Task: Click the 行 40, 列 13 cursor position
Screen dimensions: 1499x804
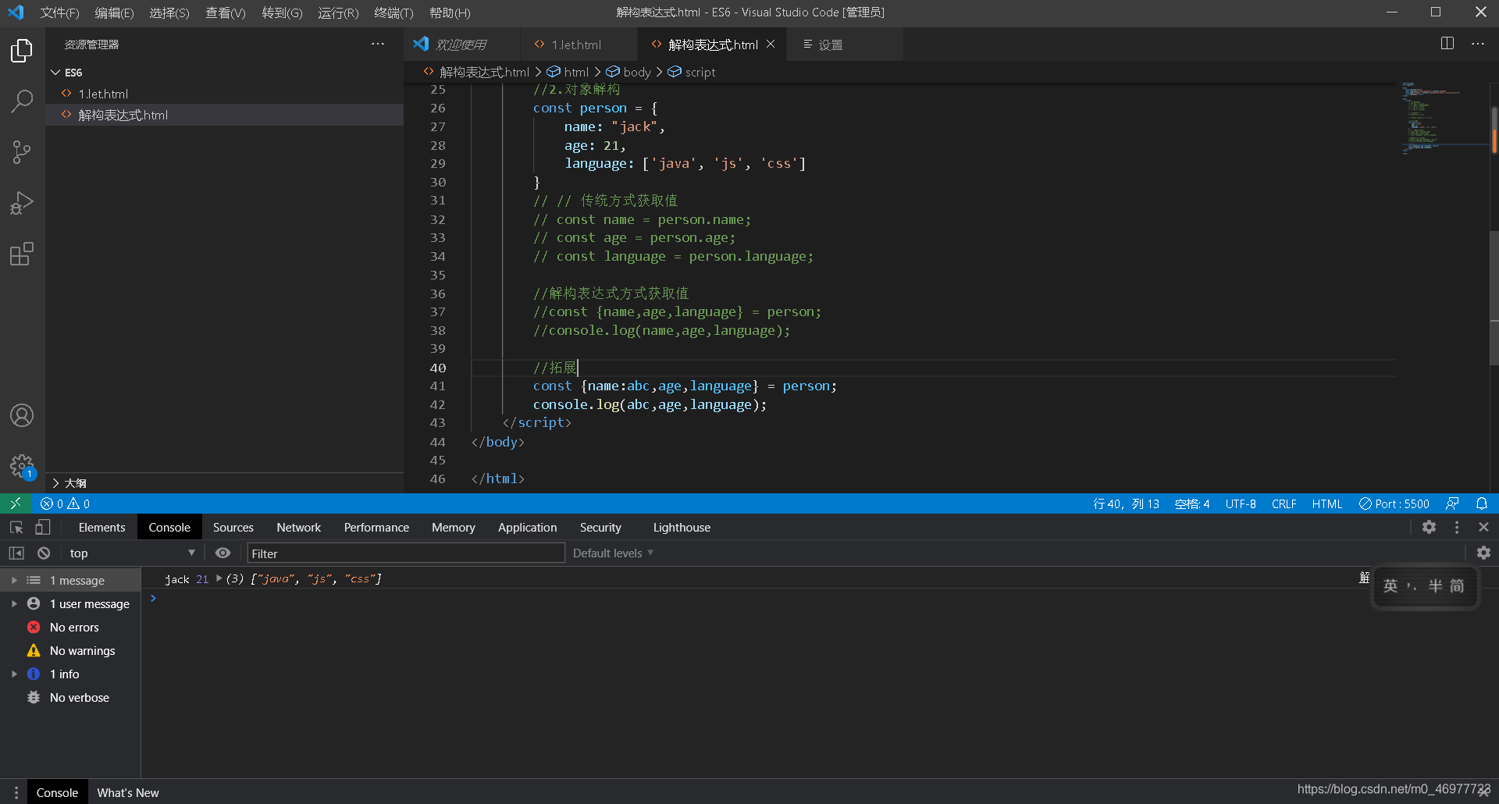Action: pos(1126,503)
